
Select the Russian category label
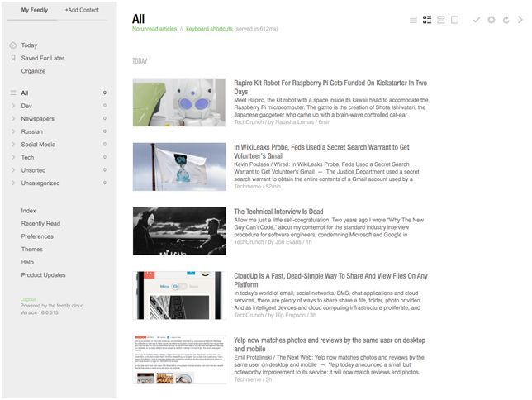click(x=32, y=131)
